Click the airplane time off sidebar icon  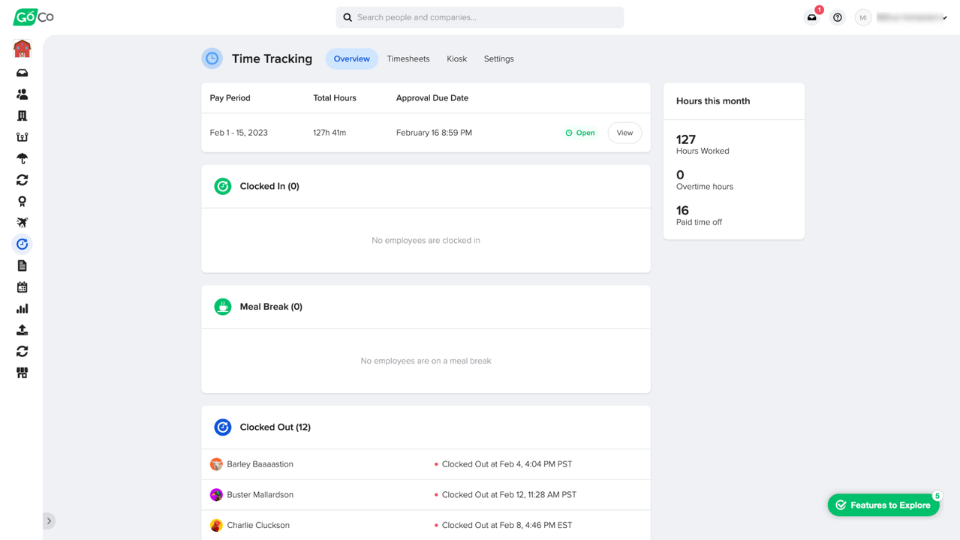[x=22, y=223]
